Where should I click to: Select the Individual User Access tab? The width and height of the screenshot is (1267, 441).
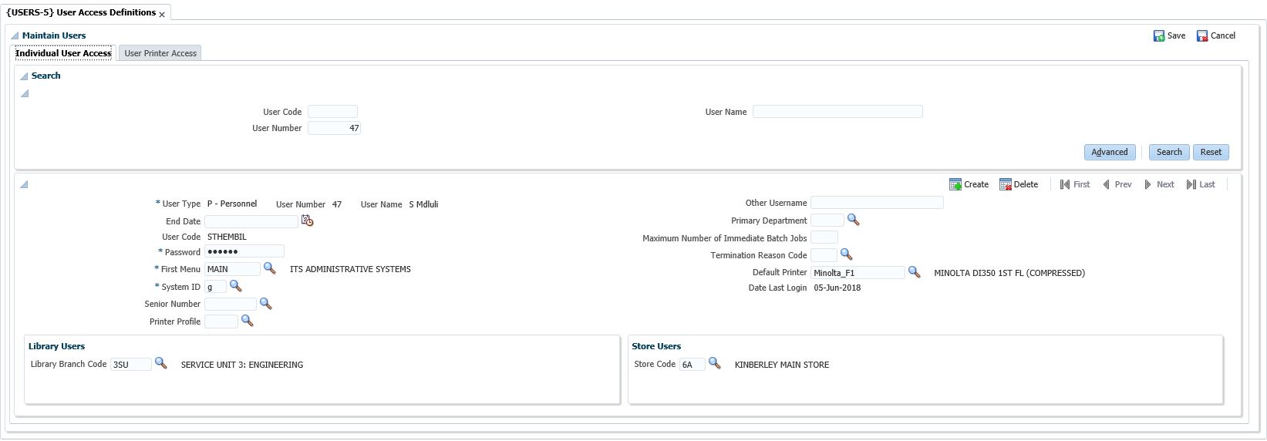64,53
